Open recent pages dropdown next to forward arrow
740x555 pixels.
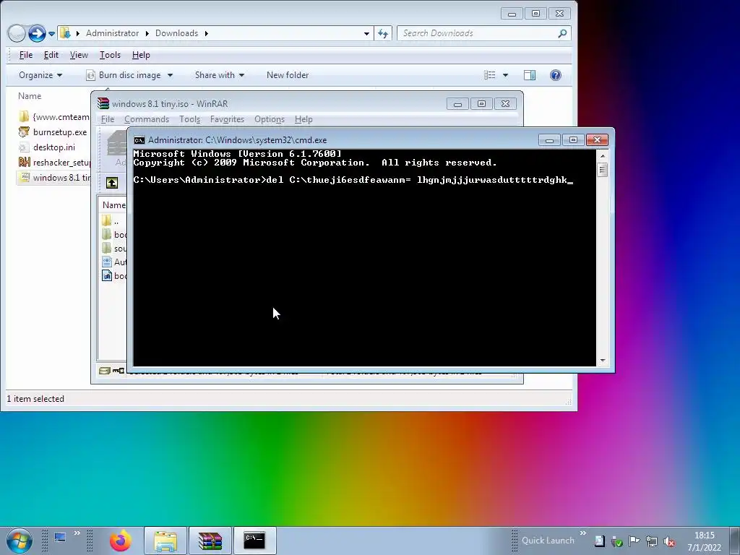coord(52,34)
